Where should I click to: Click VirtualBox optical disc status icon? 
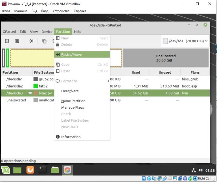tap(149, 179)
